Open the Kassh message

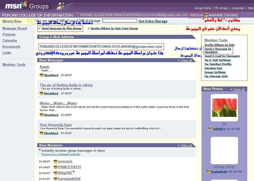click(44, 67)
